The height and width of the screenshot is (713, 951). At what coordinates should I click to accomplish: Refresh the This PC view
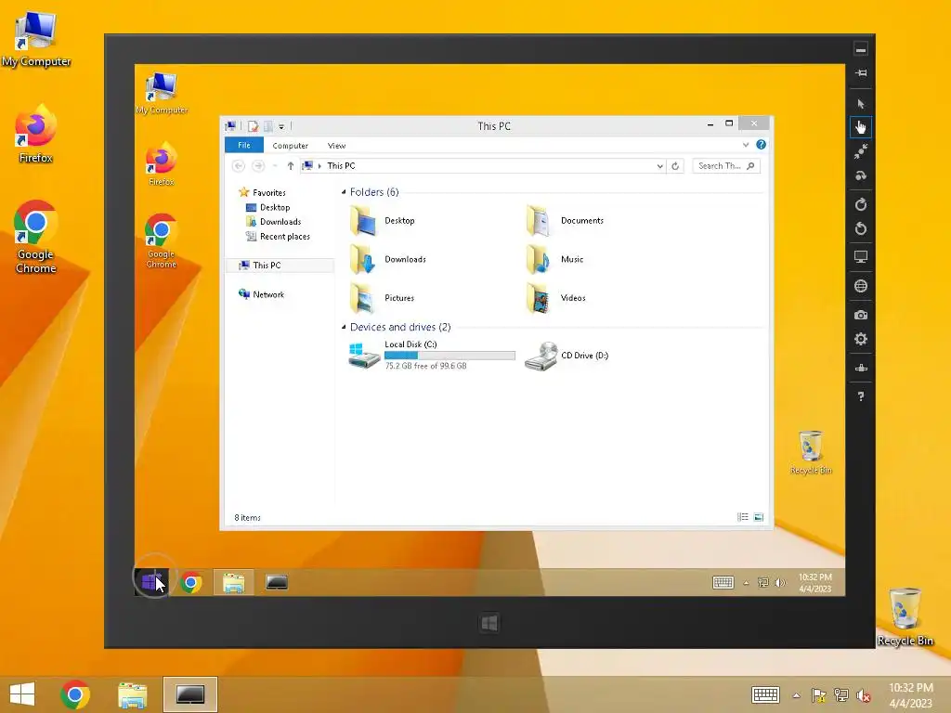coord(675,165)
